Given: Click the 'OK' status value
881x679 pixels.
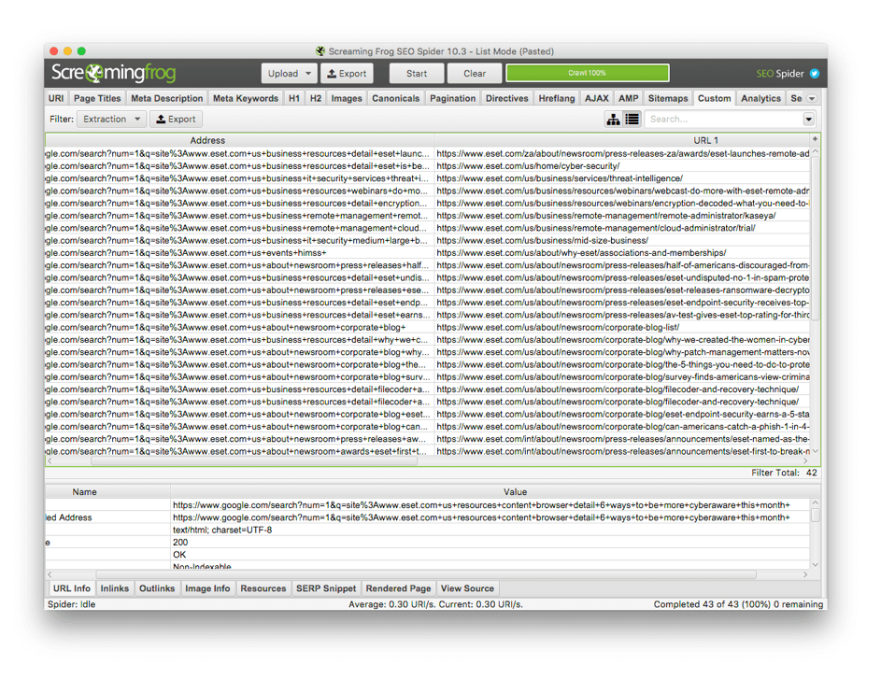Looking at the screenshot, I should [179, 555].
